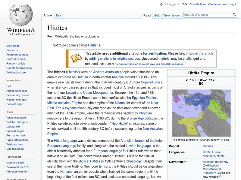The width and height of the screenshot is (241, 180).
Task: Click Create account
Action: [218, 4]
